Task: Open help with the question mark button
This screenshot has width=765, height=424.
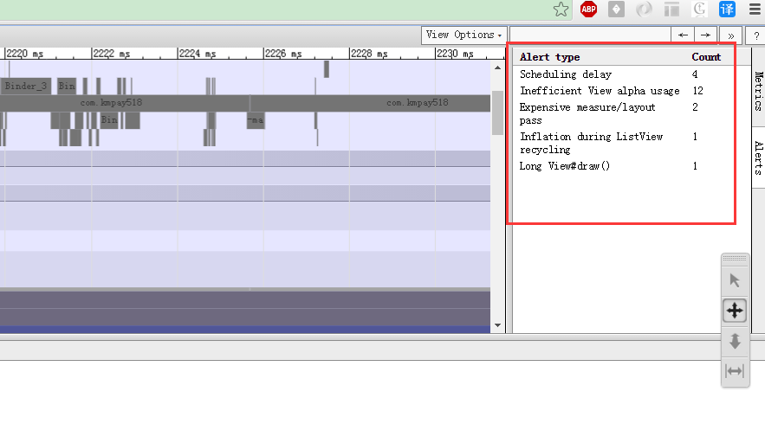Action: (x=756, y=35)
